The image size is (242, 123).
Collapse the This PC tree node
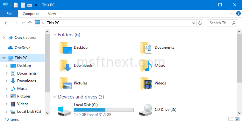point(4,58)
